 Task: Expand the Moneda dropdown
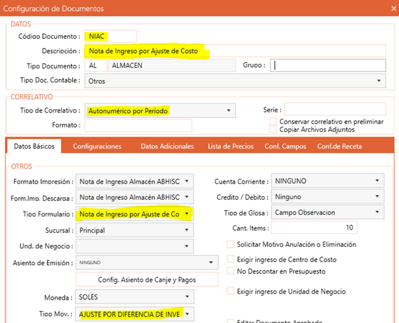(187, 296)
